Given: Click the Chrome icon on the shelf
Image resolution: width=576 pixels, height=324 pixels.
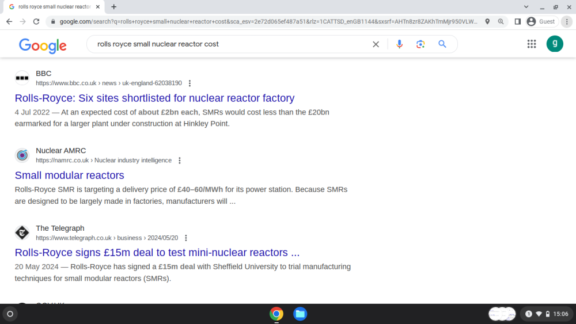Looking at the screenshot, I should pyautogui.click(x=276, y=314).
